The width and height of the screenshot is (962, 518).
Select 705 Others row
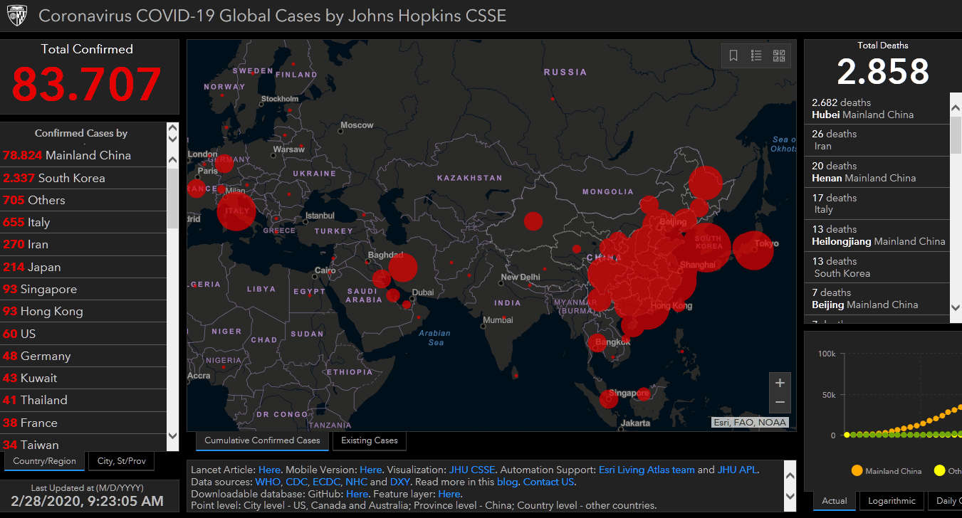tap(83, 200)
